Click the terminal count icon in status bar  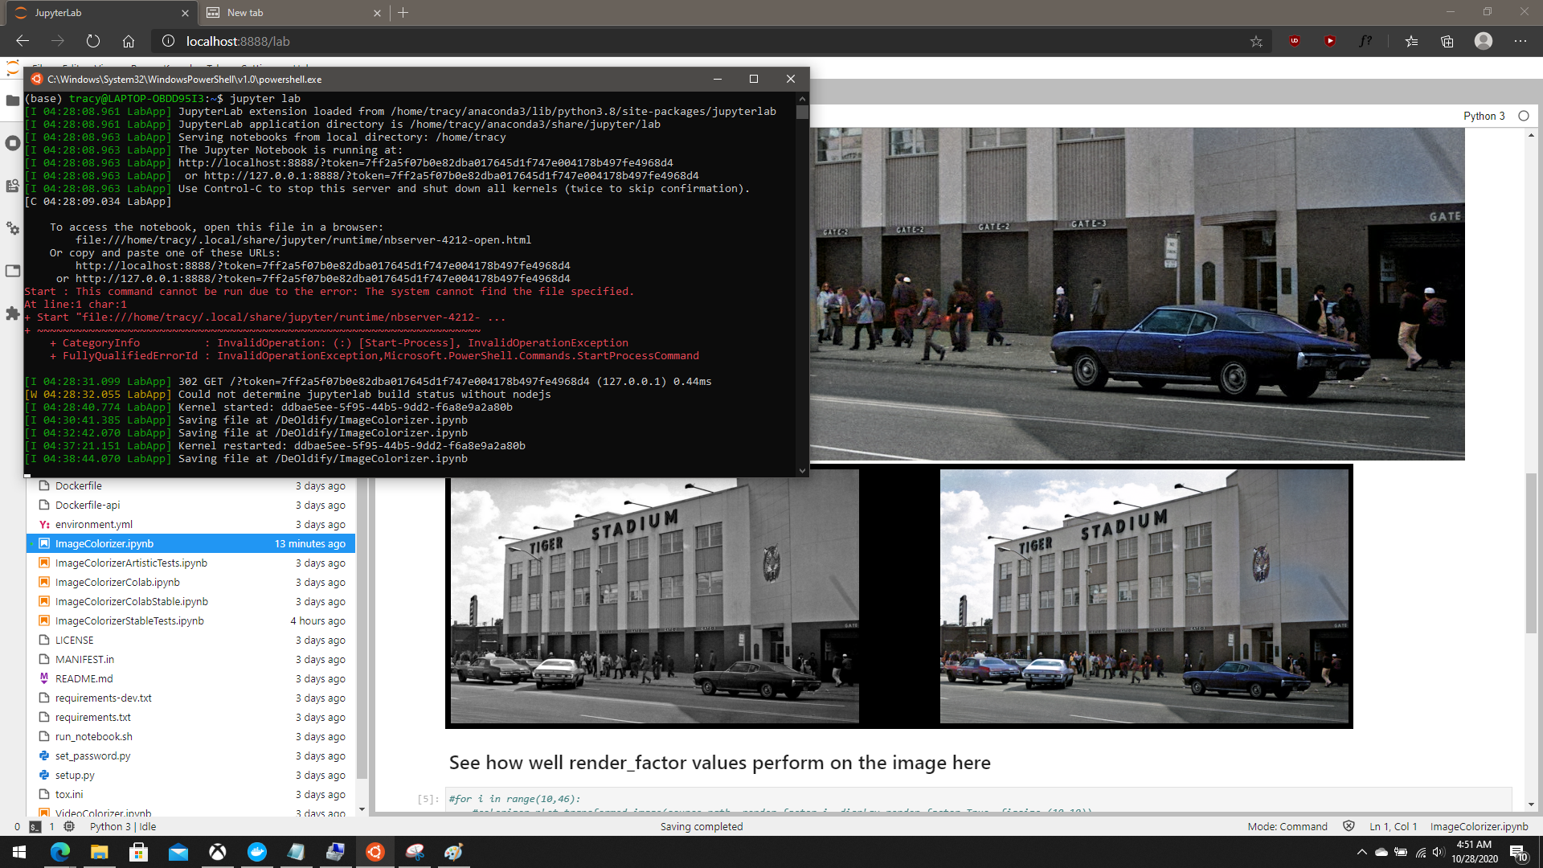coord(35,826)
